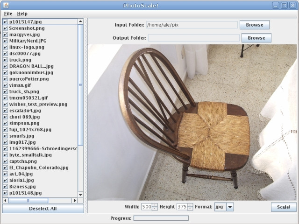The width and height of the screenshot is (299, 224).
Task: Toggle the simpson.png checkbox
Action: click(5, 123)
